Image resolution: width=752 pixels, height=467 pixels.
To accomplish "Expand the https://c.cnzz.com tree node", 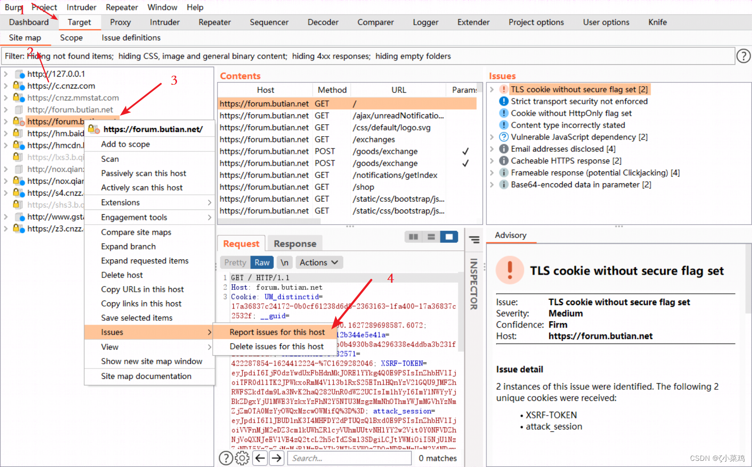I will [x=6, y=86].
